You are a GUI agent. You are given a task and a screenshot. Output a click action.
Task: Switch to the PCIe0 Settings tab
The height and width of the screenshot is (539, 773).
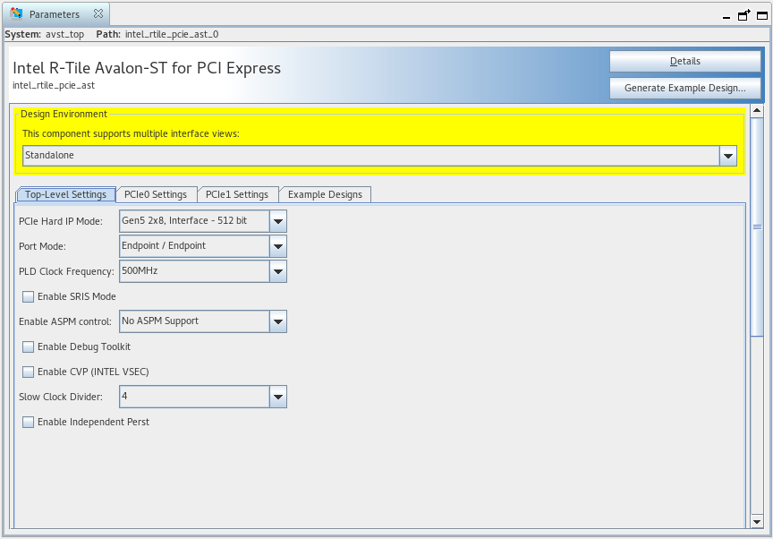tap(156, 194)
